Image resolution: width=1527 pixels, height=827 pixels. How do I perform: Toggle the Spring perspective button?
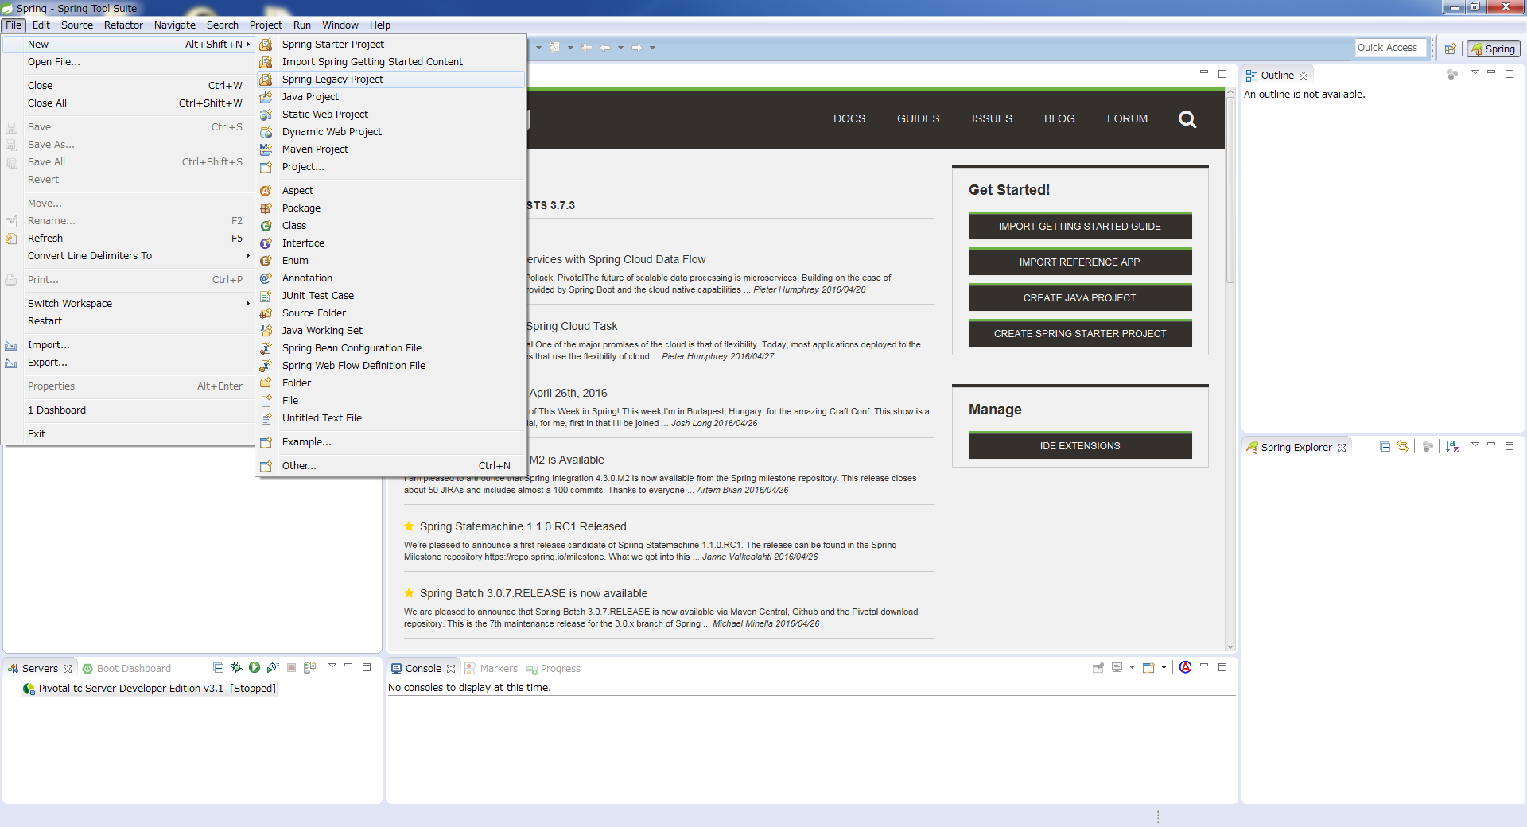point(1494,49)
